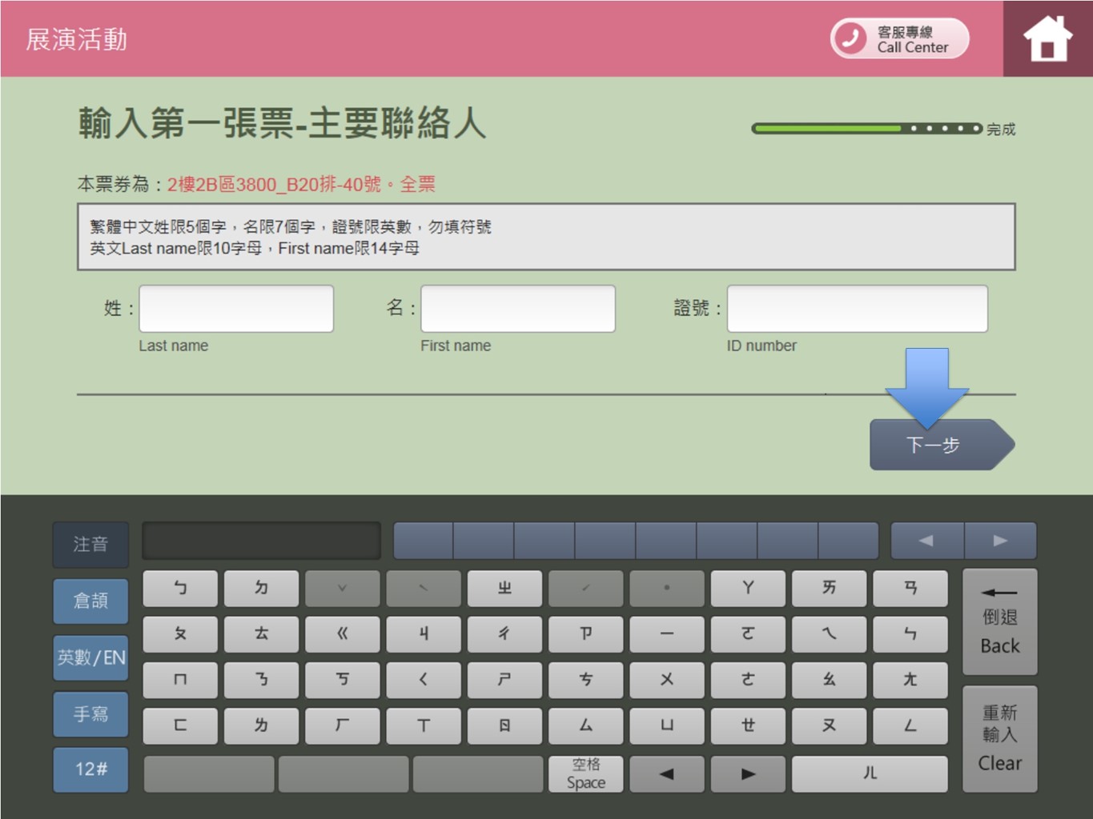Click the ID number input field

point(857,309)
